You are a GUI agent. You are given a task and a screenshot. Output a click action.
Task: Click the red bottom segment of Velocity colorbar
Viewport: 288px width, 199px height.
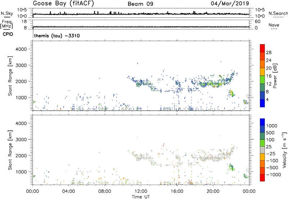pyautogui.click(x=262, y=178)
